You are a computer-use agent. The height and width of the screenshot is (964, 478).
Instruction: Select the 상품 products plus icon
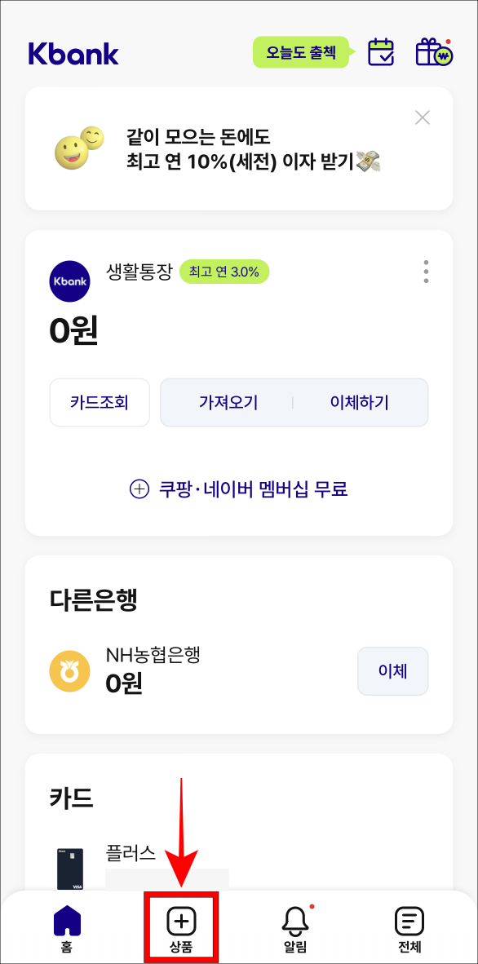click(x=181, y=918)
